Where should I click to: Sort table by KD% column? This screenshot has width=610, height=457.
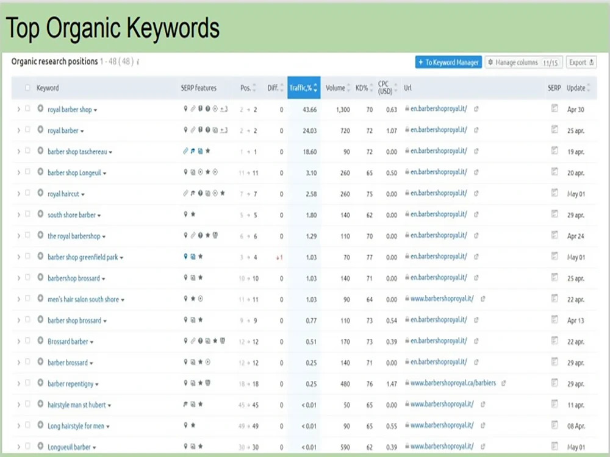pos(364,88)
